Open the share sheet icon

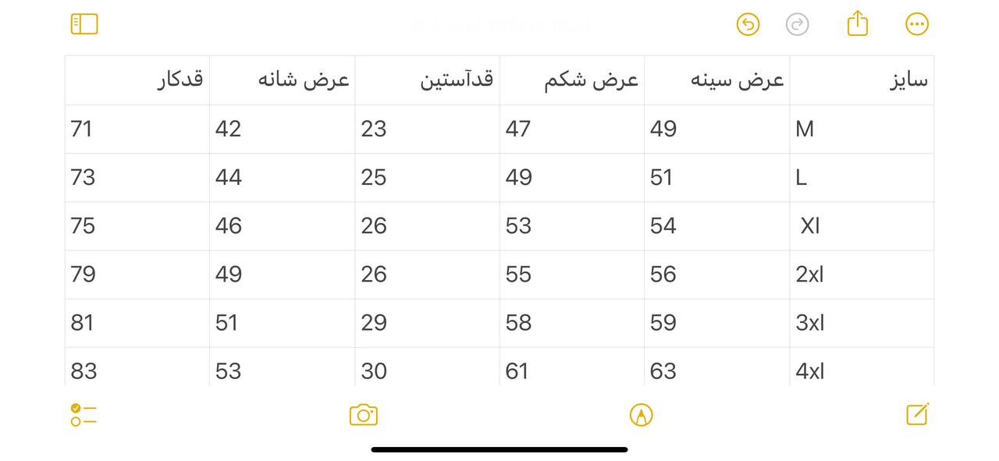pyautogui.click(x=857, y=23)
